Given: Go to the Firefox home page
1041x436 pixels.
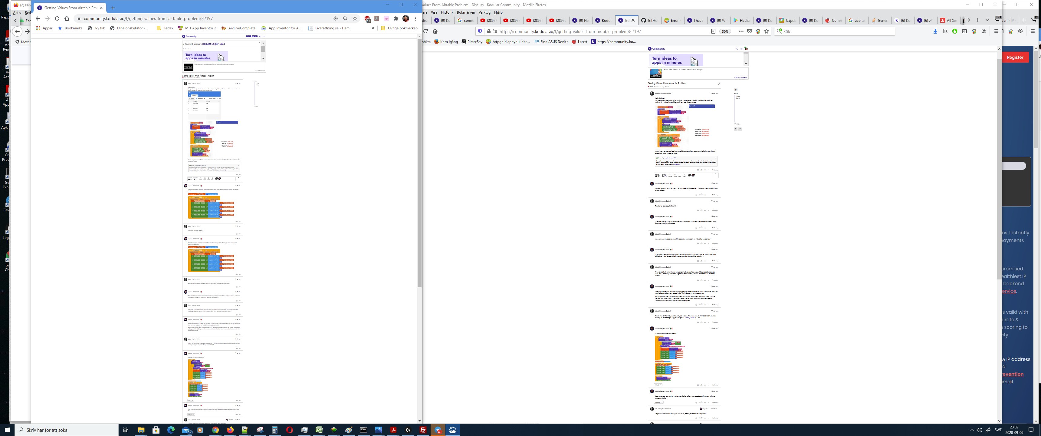Looking at the screenshot, I should point(435,31).
